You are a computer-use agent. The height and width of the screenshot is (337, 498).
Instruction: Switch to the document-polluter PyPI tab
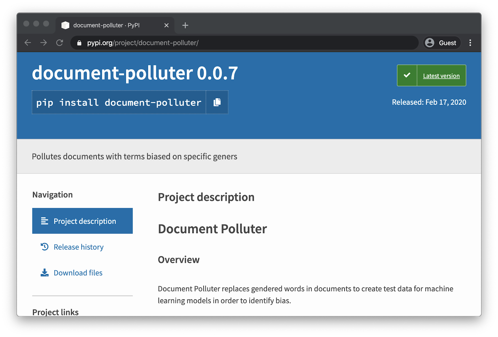pos(106,25)
